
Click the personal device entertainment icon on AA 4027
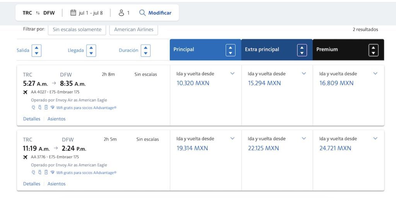(x=46, y=107)
